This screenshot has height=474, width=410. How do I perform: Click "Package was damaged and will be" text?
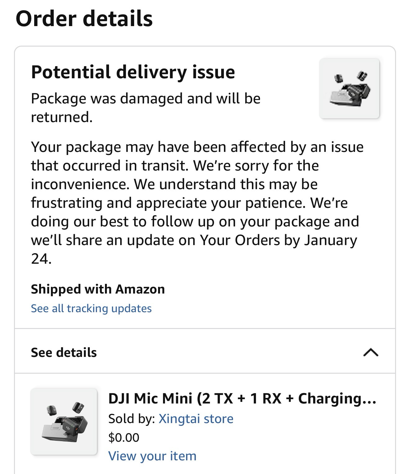[146, 98]
